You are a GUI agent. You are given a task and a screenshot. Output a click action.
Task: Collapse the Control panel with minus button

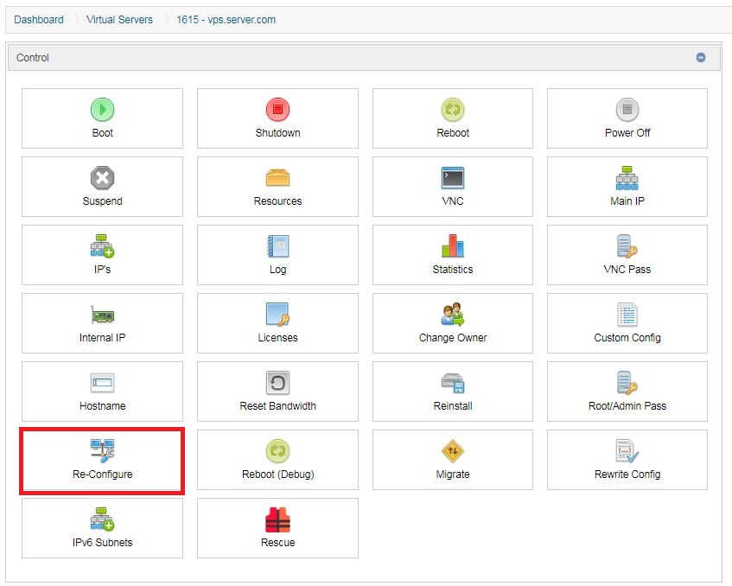tap(701, 57)
